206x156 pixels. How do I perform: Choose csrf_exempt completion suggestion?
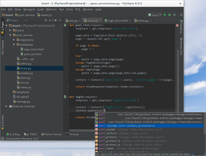coord(149,129)
